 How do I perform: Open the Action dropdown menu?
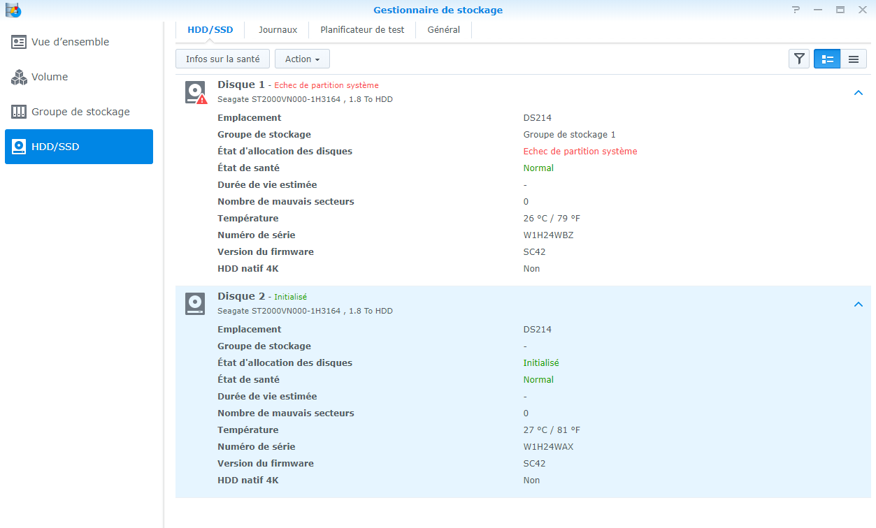point(302,59)
